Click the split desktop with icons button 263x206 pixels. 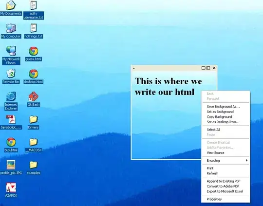[x=208, y=68]
